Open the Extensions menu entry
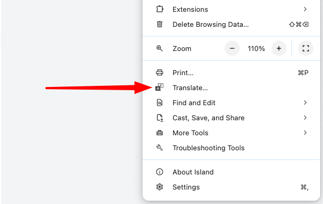Screen dimensions: 323x204 click(231, 9)
